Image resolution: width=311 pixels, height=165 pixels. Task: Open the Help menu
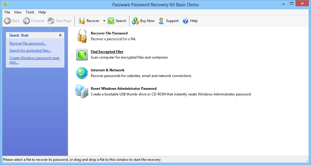pos(42,12)
